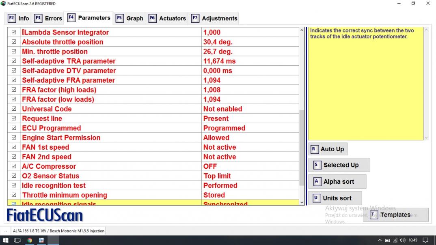
Task: Show hidden system tray icons
Action: pyautogui.click(x=380, y=240)
